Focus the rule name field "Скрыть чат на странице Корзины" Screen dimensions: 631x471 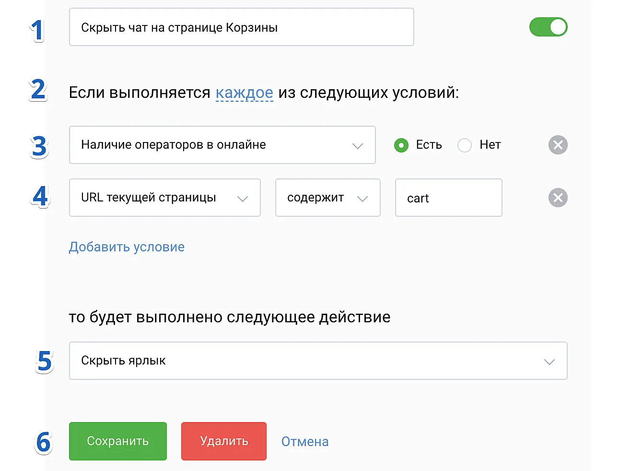(241, 27)
